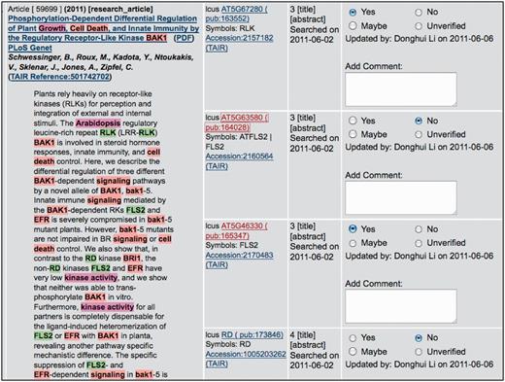Open locus link RD pub:173846

pos(252,334)
